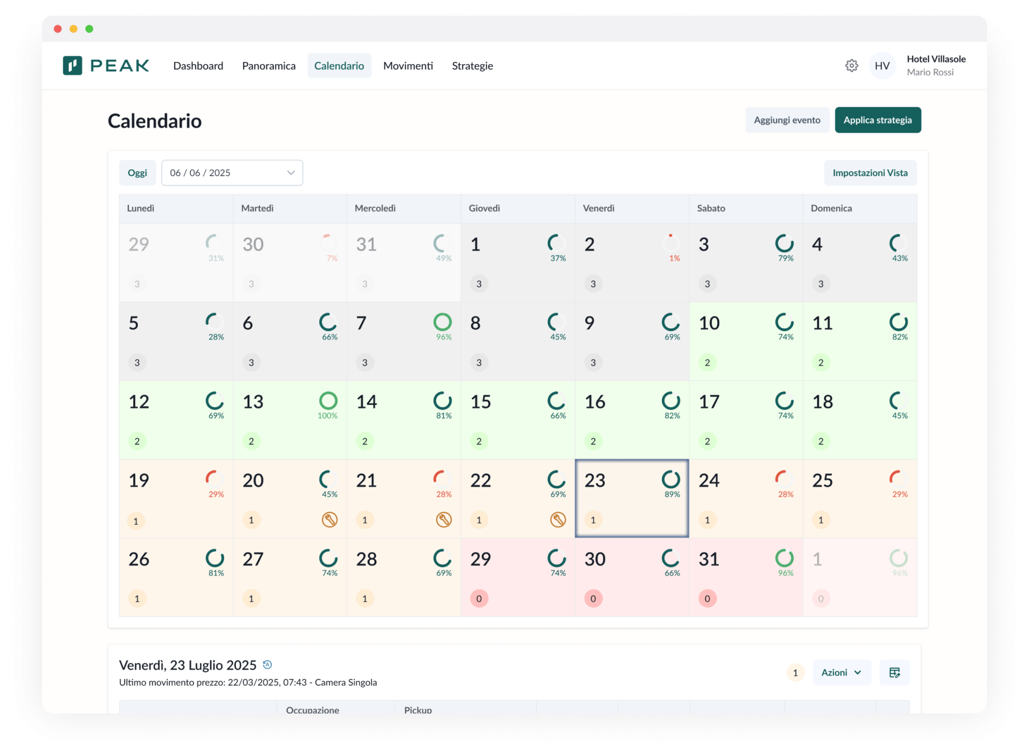This screenshot has width=1029, height=755.
Task: Open the Strategie tab
Action: (x=472, y=66)
